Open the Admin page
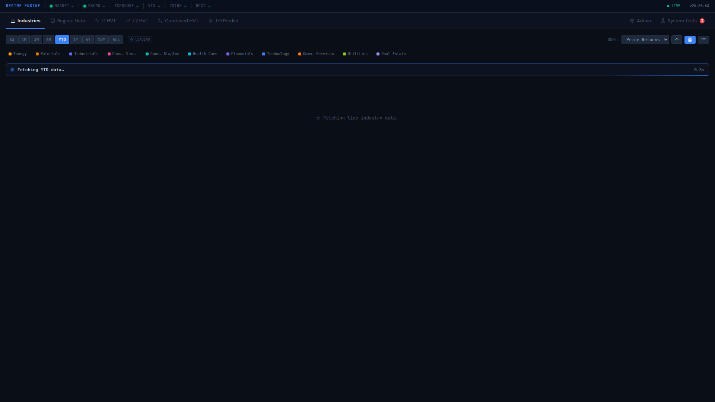The width and height of the screenshot is (715, 402). pyautogui.click(x=641, y=21)
